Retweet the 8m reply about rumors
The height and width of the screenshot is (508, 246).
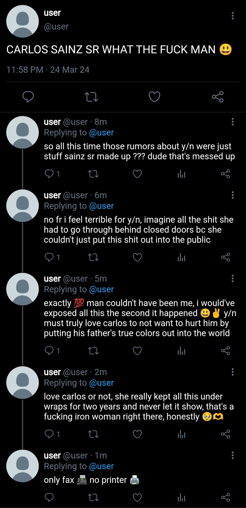point(93,174)
